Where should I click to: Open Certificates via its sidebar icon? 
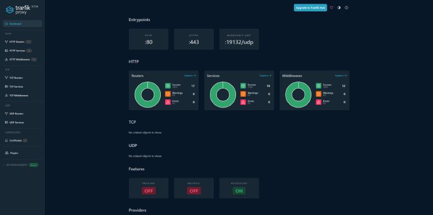point(6,140)
